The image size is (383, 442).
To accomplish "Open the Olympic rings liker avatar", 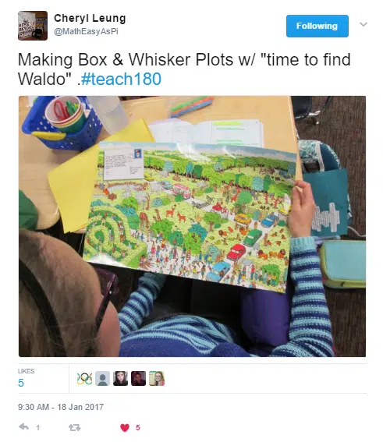I will tap(84, 379).
